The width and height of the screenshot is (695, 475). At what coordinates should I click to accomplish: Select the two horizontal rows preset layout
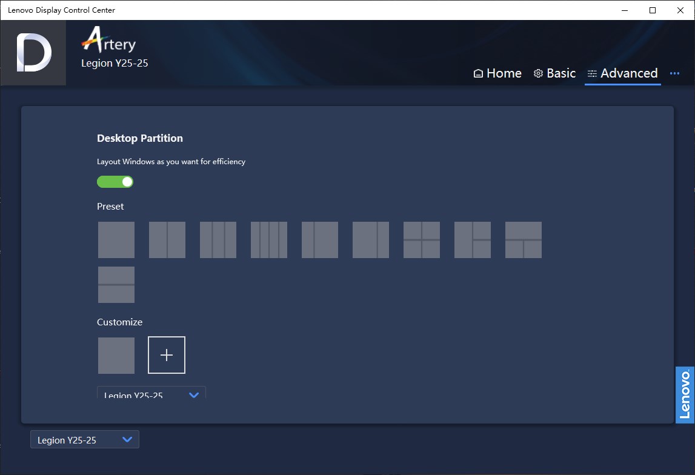coord(116,285)
